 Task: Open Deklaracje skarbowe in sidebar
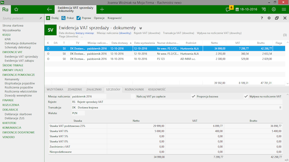(18, 114)
